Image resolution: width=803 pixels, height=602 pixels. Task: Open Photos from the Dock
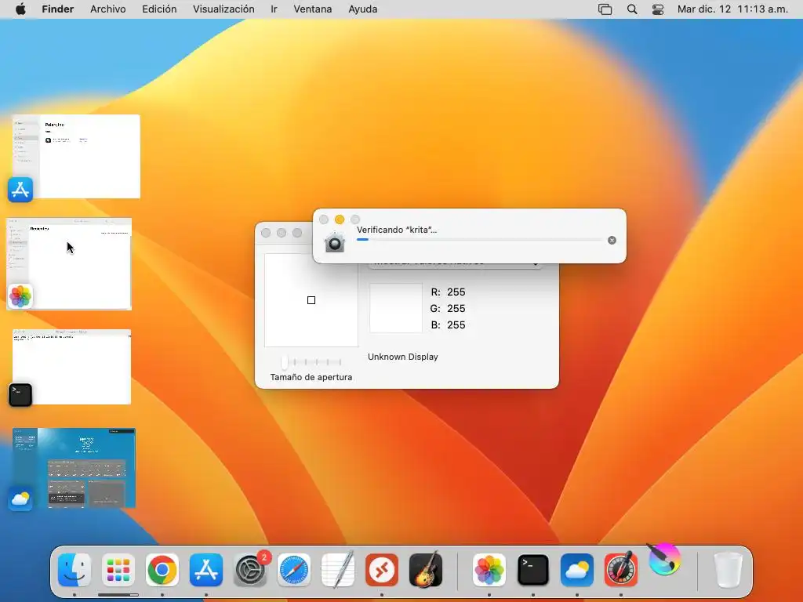pos(489,570)
